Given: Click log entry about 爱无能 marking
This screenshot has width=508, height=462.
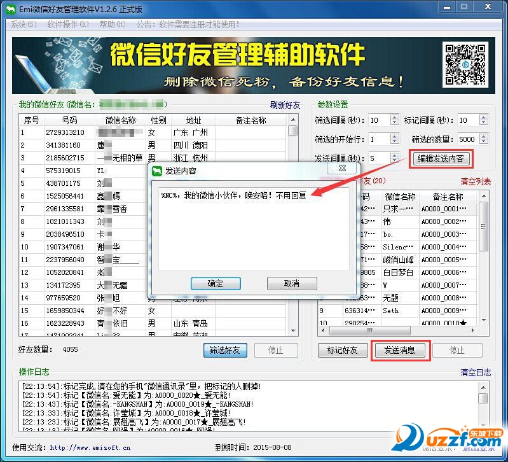Looking at the screenshot, I should coord(127,395).
